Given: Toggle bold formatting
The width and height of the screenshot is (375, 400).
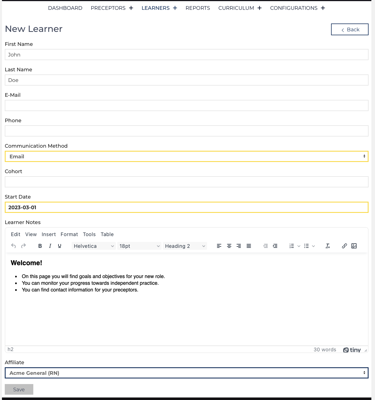Looking at the screenshot, I should click(40, 246).
